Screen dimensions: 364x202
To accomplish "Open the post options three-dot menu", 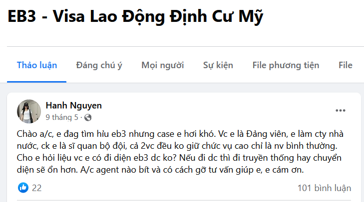I will click(x=341, y=110).
